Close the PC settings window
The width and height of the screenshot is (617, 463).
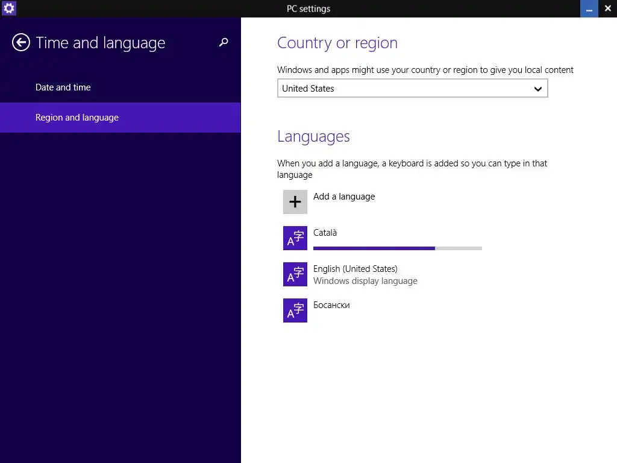coord(607,8)
